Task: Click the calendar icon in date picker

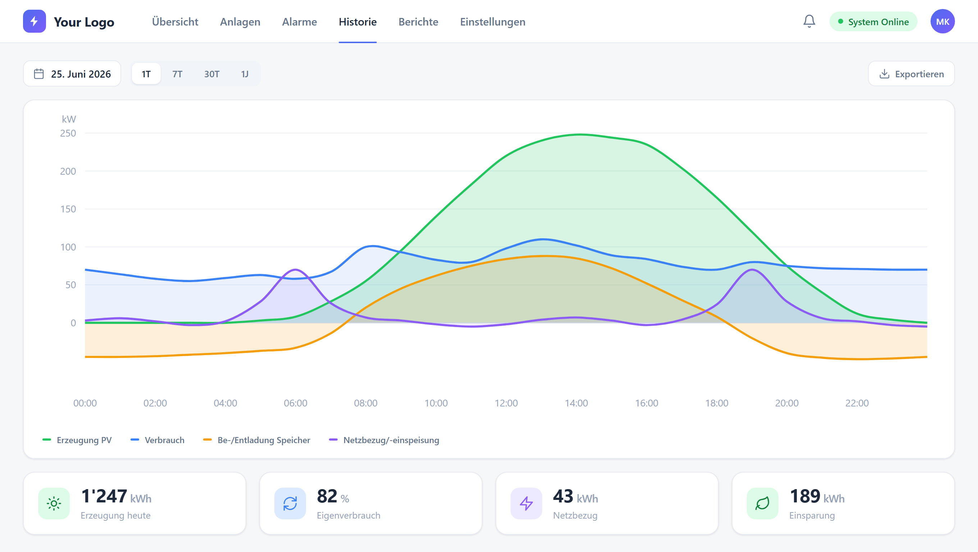Action: (x=39, y=74)
